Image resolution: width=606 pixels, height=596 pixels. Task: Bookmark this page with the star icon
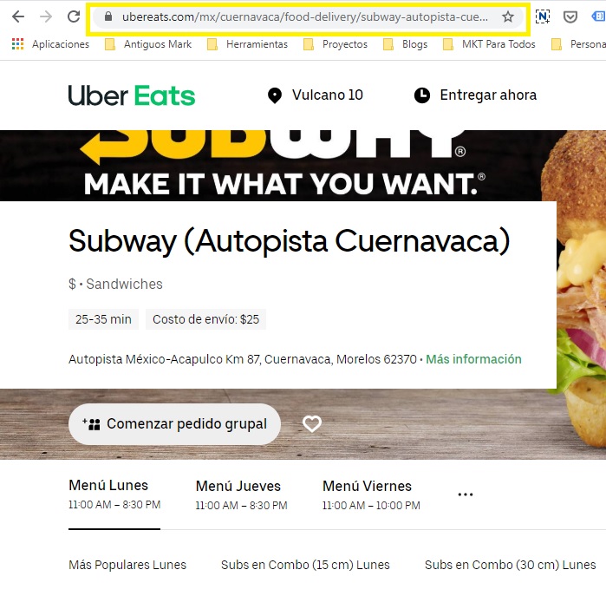(508, 16)
